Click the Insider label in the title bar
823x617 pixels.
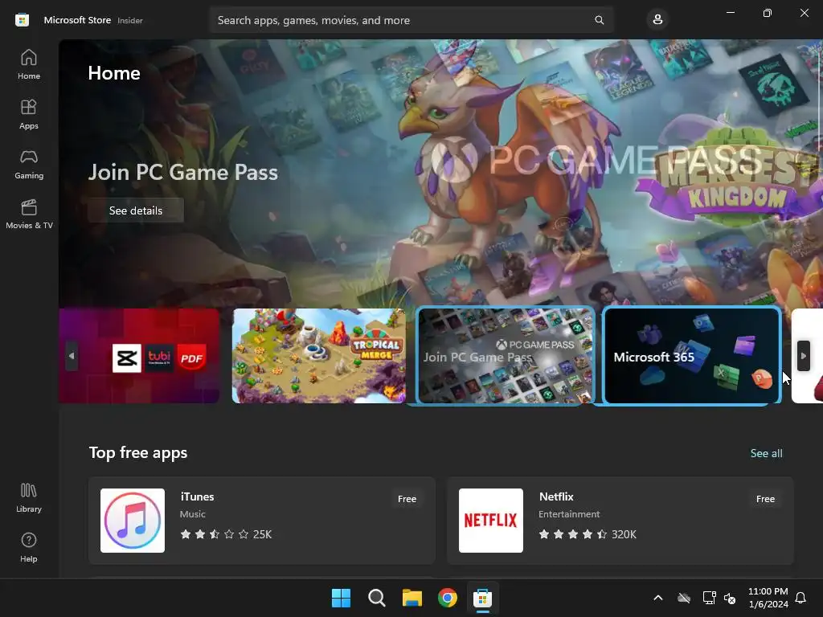pos(129,20)
